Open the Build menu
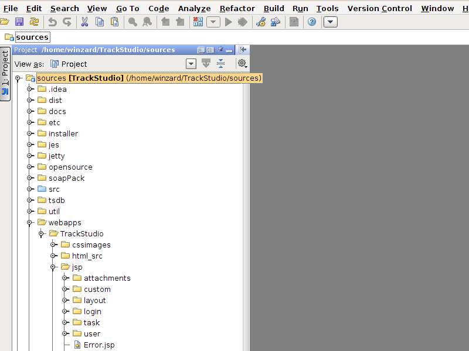Image resolution: width=469 pixels, height=351 pixels. (274, 8)
